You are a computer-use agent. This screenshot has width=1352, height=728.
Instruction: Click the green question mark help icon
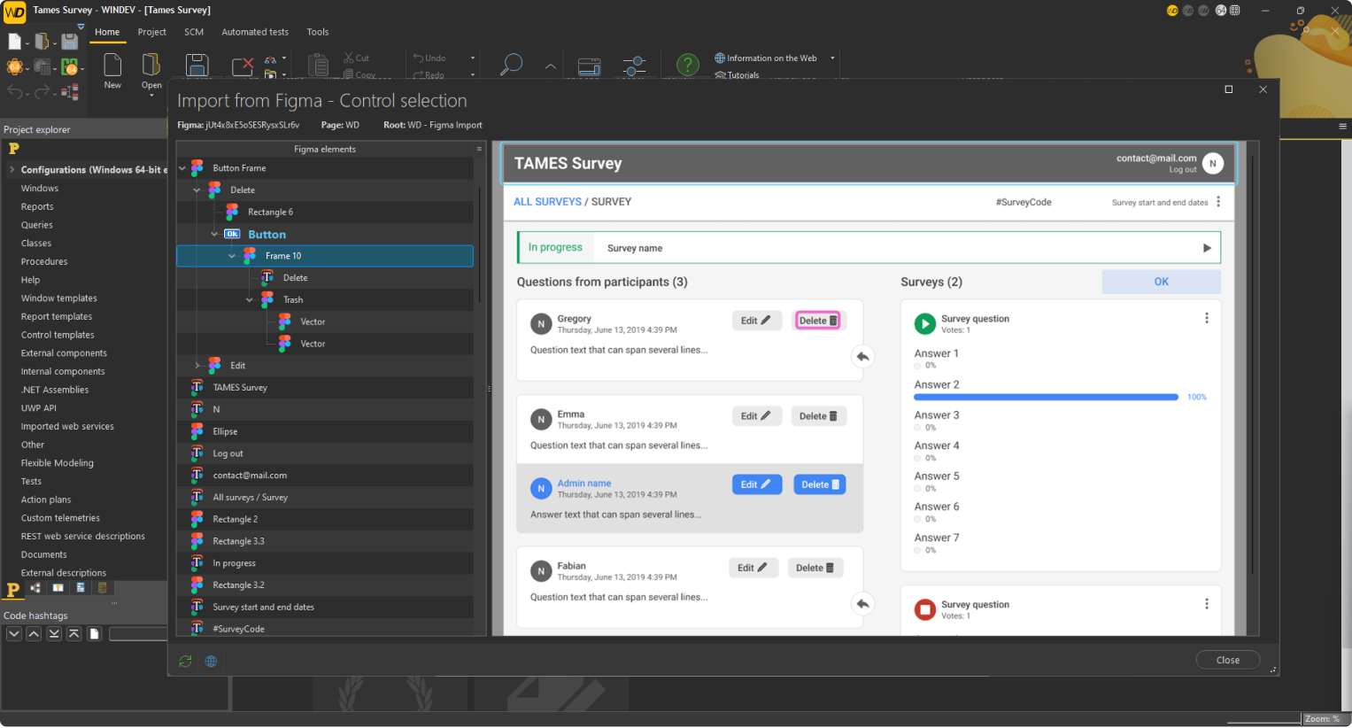tap(687, 65)
